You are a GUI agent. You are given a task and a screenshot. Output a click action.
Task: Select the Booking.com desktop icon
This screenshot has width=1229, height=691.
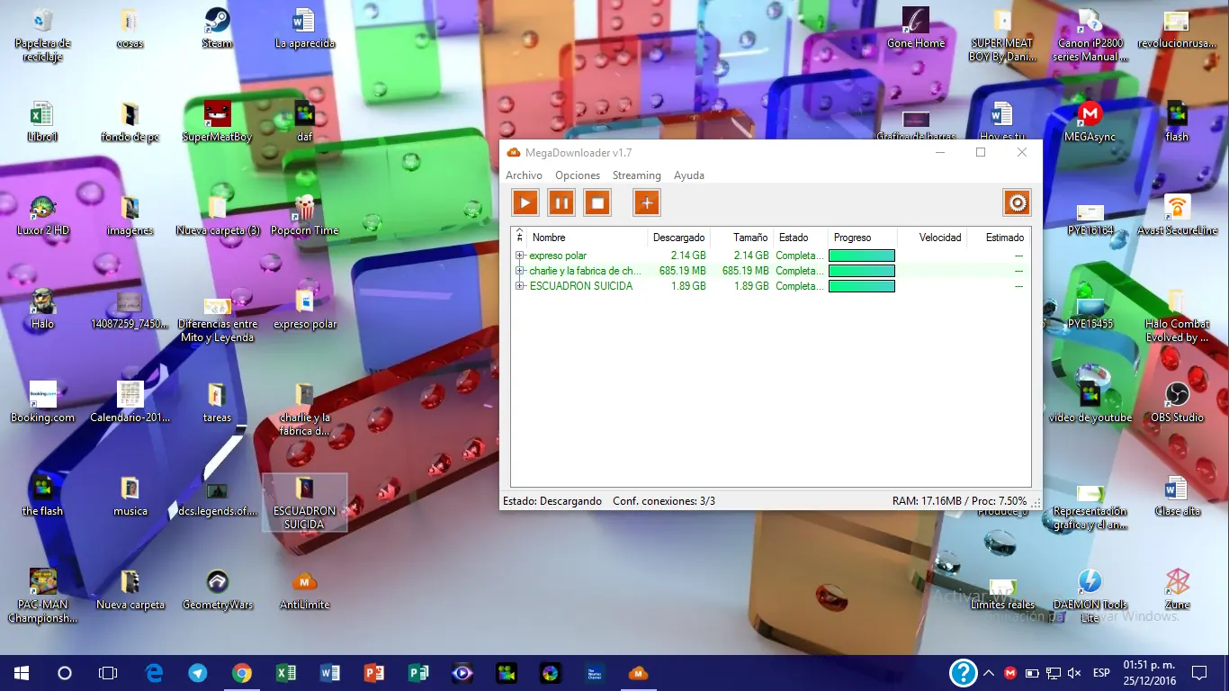42,401
